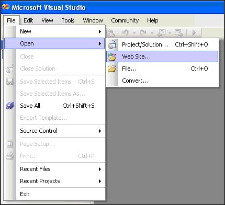Click the Web Site folder icon

[x=112, y=56]
